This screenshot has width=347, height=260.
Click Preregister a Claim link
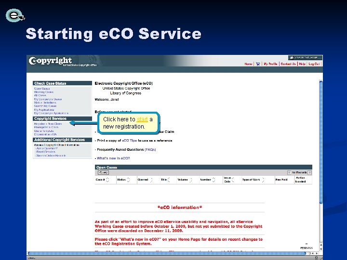point(46,127)
